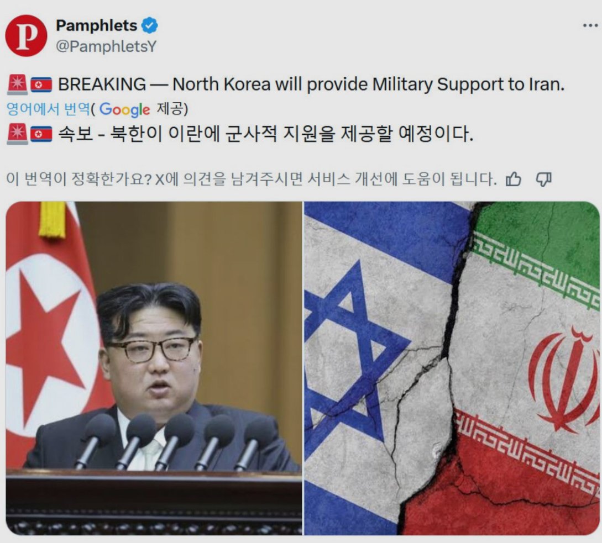
Task: Click the siren emoji before BREAKING
Action: point(17,85)
